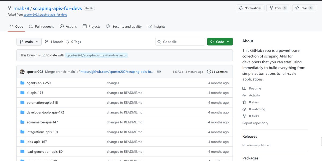The image size is (322, 161).
Task: Click the automation-apis-218 folder icon
Action: (x=22, y=103)
